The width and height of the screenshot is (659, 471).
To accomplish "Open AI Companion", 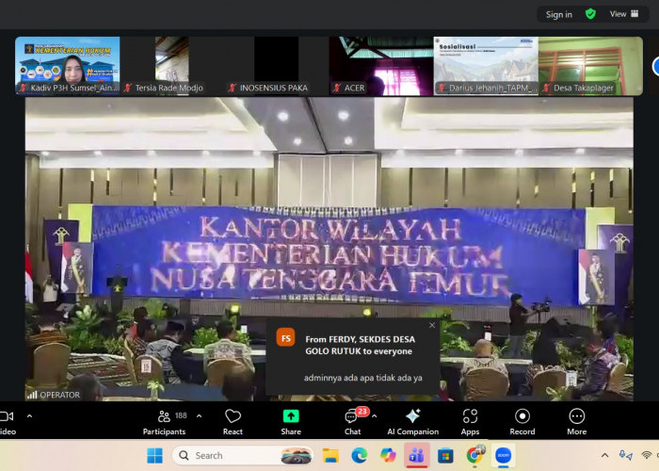I will [x=412, y=420].
